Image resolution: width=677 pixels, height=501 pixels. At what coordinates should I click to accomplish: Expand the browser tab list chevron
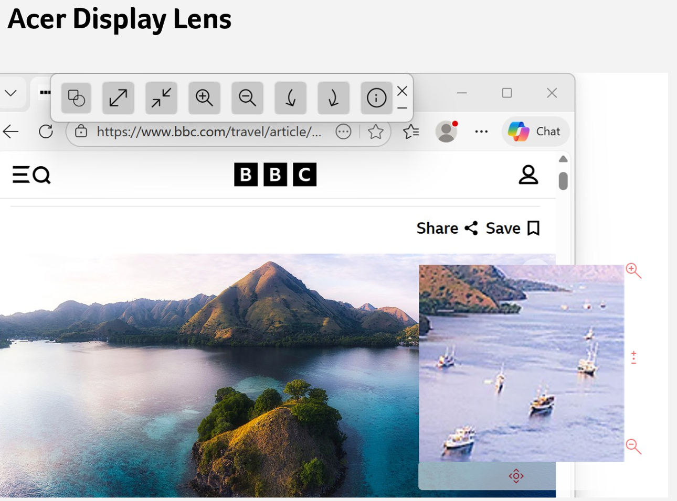pos(10,93)
